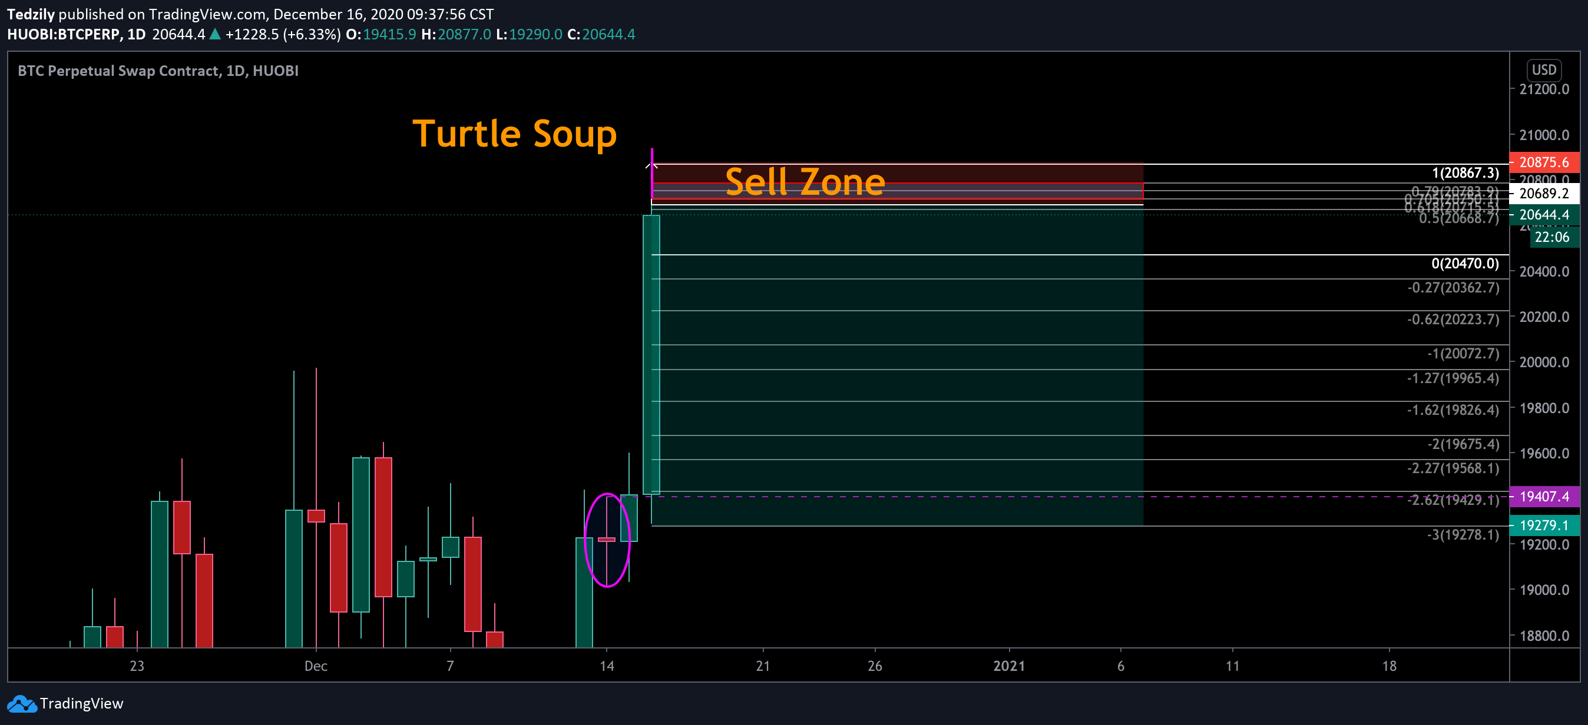Screen dimensions: 1588x725
Task: Click the red 20875.6 price label
Action: click(1544, 162)
